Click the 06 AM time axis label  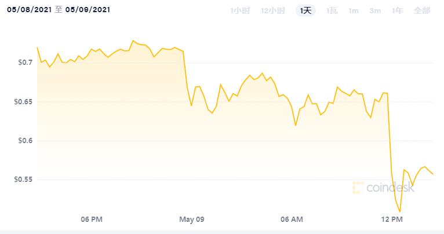point(292,220)
